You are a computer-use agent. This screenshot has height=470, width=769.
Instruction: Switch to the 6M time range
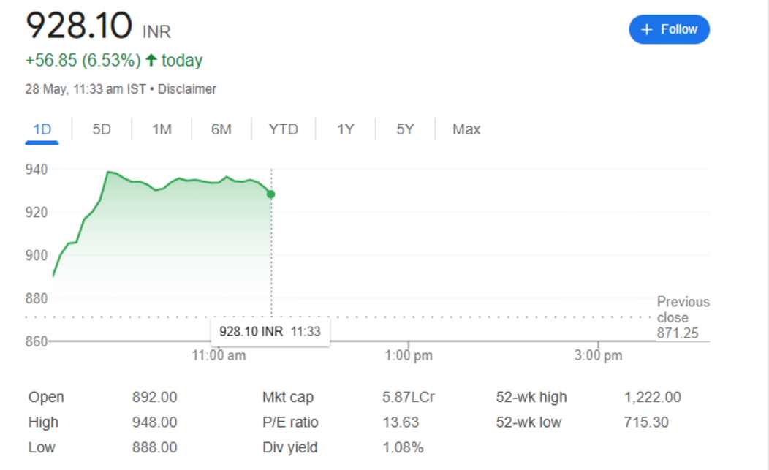(221, 129)
